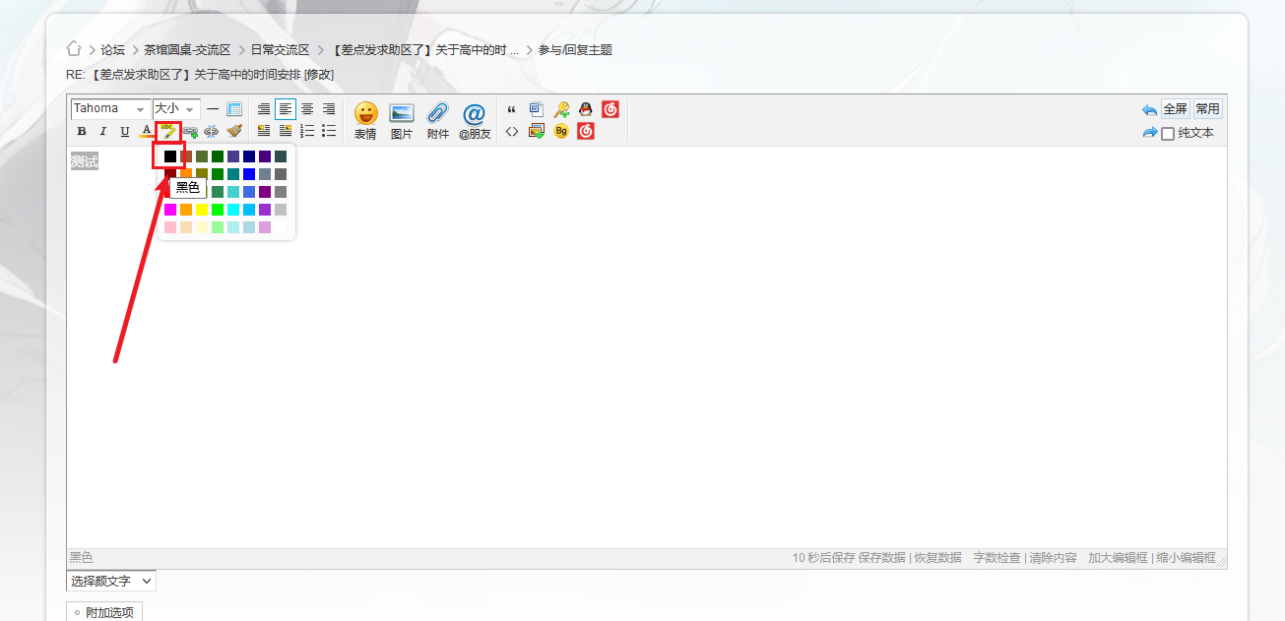Toggle italic text formatting

(x=102, y=131)
